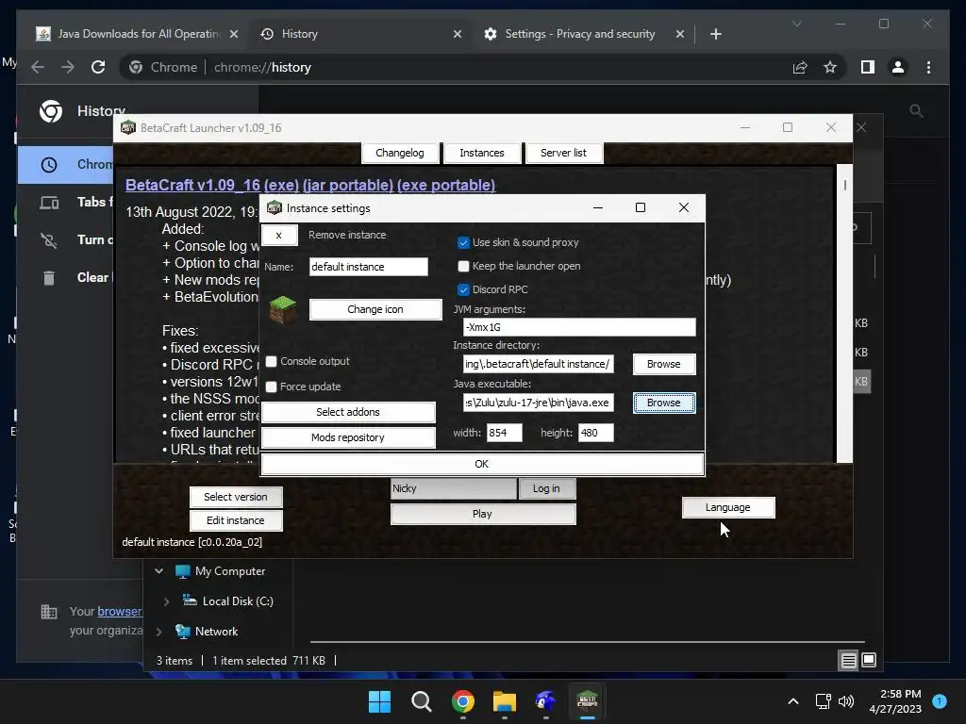Close the Java Downloads tab
The height and width of the screenshot is (724, 966).
(234, 34)
